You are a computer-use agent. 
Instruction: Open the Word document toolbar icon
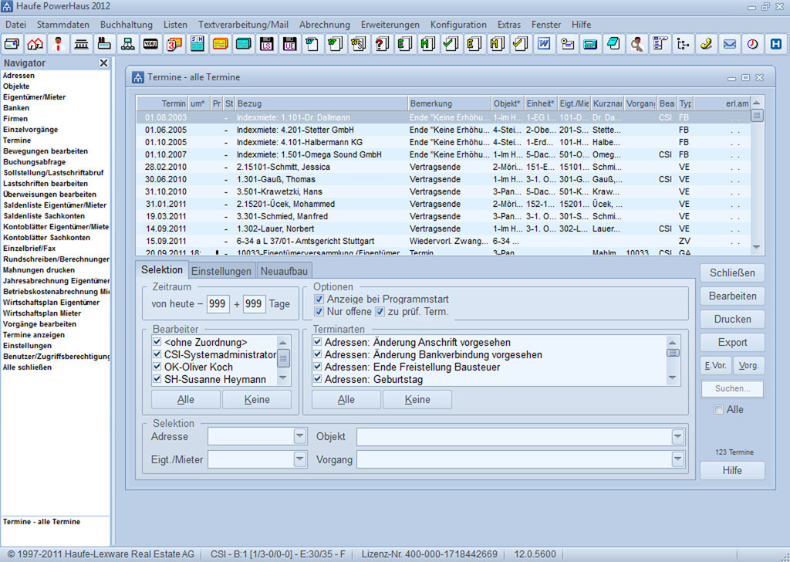544,44
